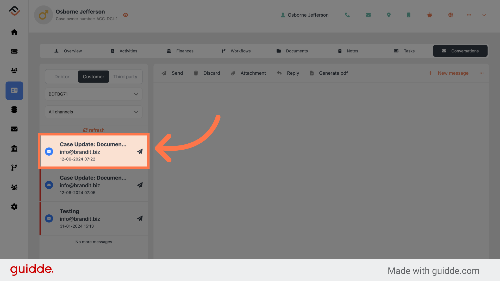Click the Discard icon in toolbar
Image resolution: width=500 pixels, height=281 pixels.
click(196, 73)
